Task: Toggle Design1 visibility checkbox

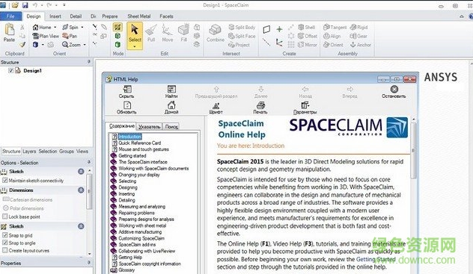Action: [11, 71]
